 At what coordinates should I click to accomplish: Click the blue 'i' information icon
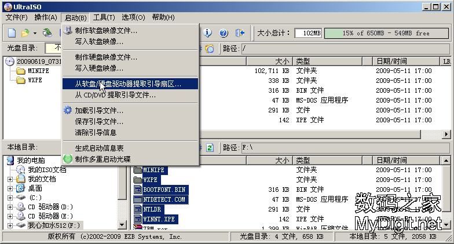(x=207, y=33)
